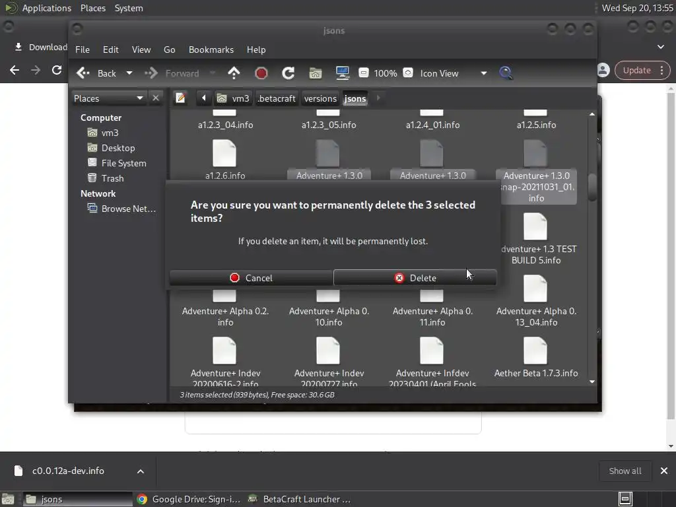Click the red Stop loading icon
The width and height of the screenshot is (676, 507).
tap(261, 73)
